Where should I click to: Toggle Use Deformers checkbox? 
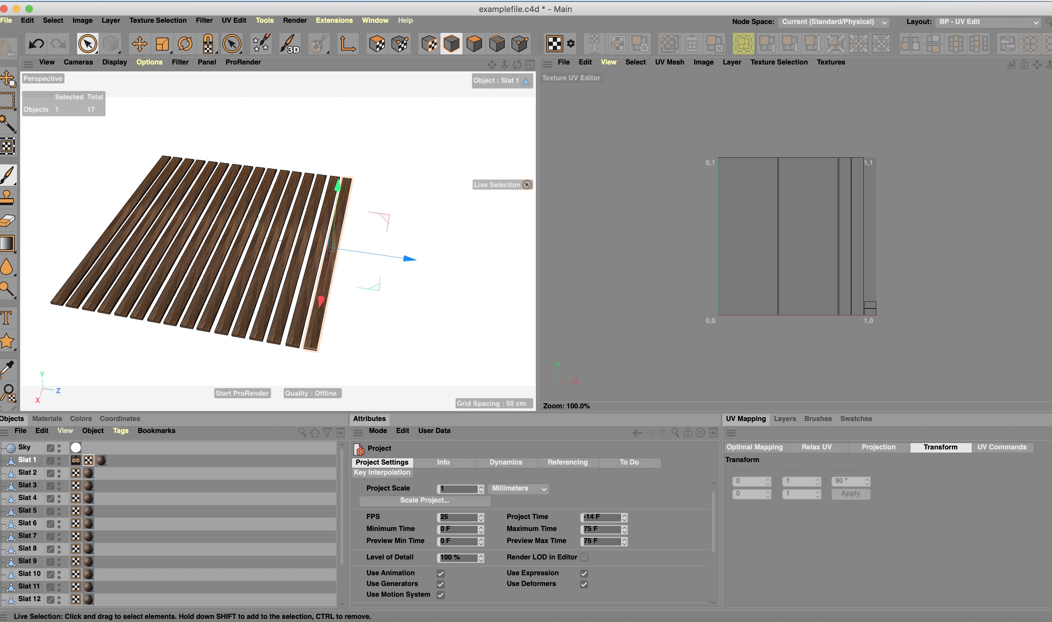(x=584, y=584)
